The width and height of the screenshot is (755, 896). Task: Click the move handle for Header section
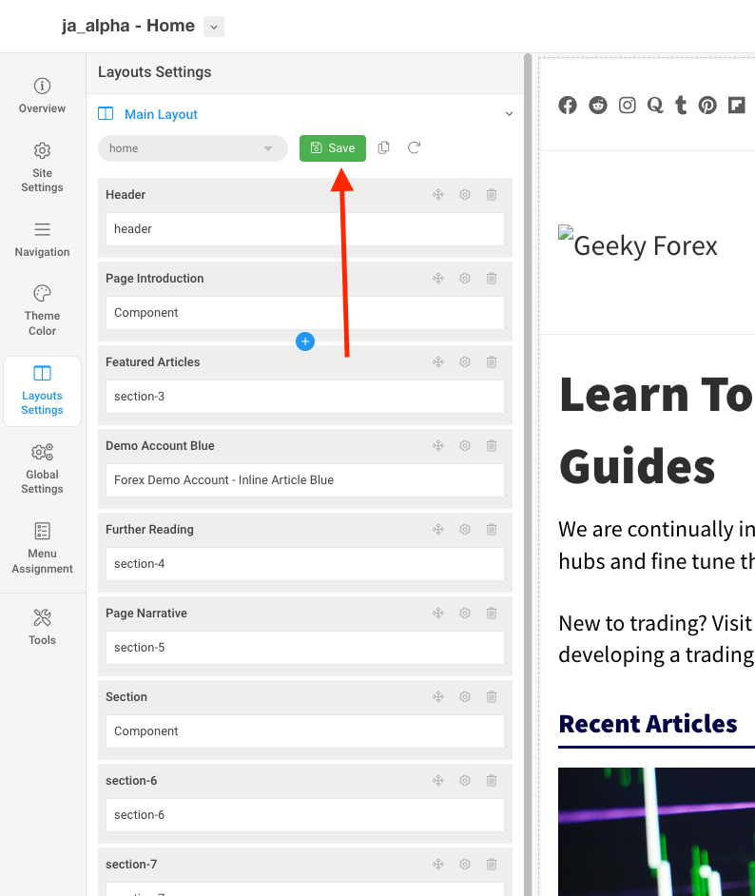[x=438, y=195]
